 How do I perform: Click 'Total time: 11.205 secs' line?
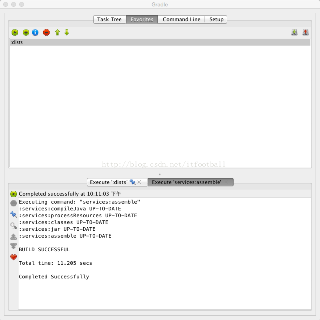(55, 263)
